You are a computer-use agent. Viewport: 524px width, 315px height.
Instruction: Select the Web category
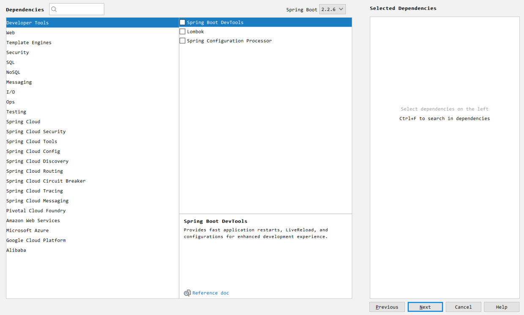(93, 33)
